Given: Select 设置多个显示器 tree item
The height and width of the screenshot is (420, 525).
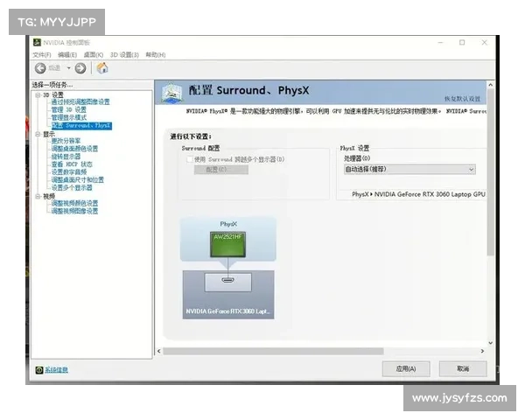Looking at the screenshot, I should coord(72,187).
